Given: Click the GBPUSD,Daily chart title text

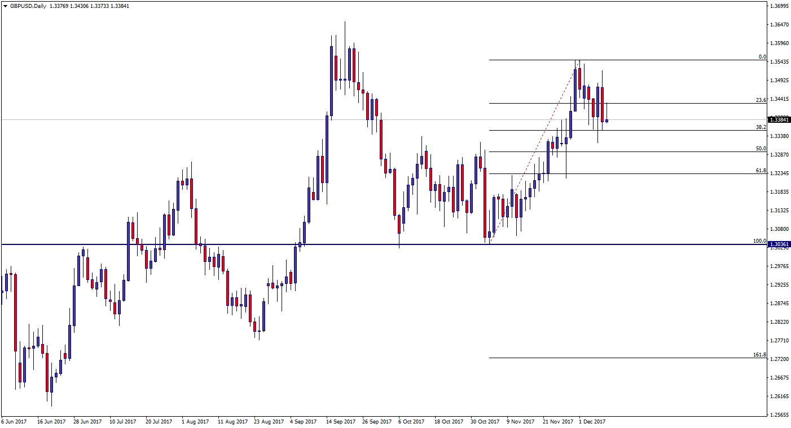Looking at the screenshot, I should click(28, 6).
